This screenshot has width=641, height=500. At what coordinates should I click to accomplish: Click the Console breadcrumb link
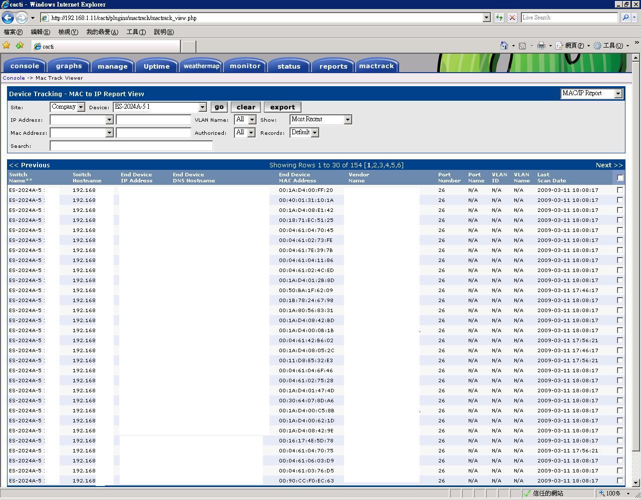pyautogui.click(x=14, y=78)
